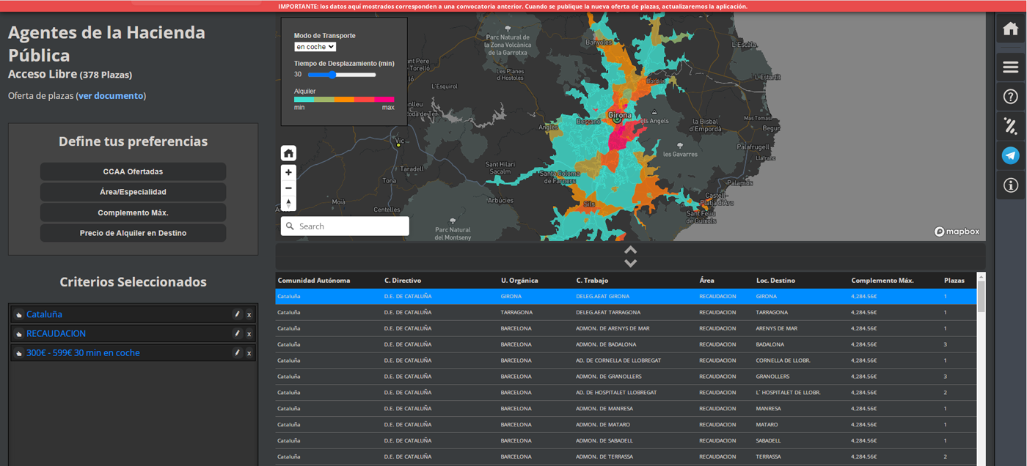Open CCAA Ofertadas preference
Image resolution: width=1027 pixels, height=466 pixels.
tap(133, 171)
